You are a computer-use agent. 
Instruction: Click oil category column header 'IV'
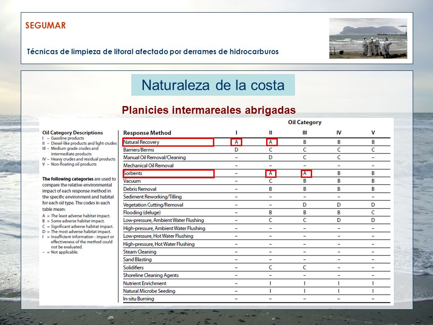[x=339, y=133]
